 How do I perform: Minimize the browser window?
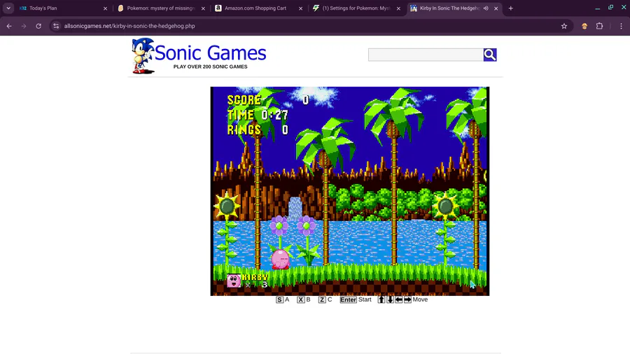(598, 8)
